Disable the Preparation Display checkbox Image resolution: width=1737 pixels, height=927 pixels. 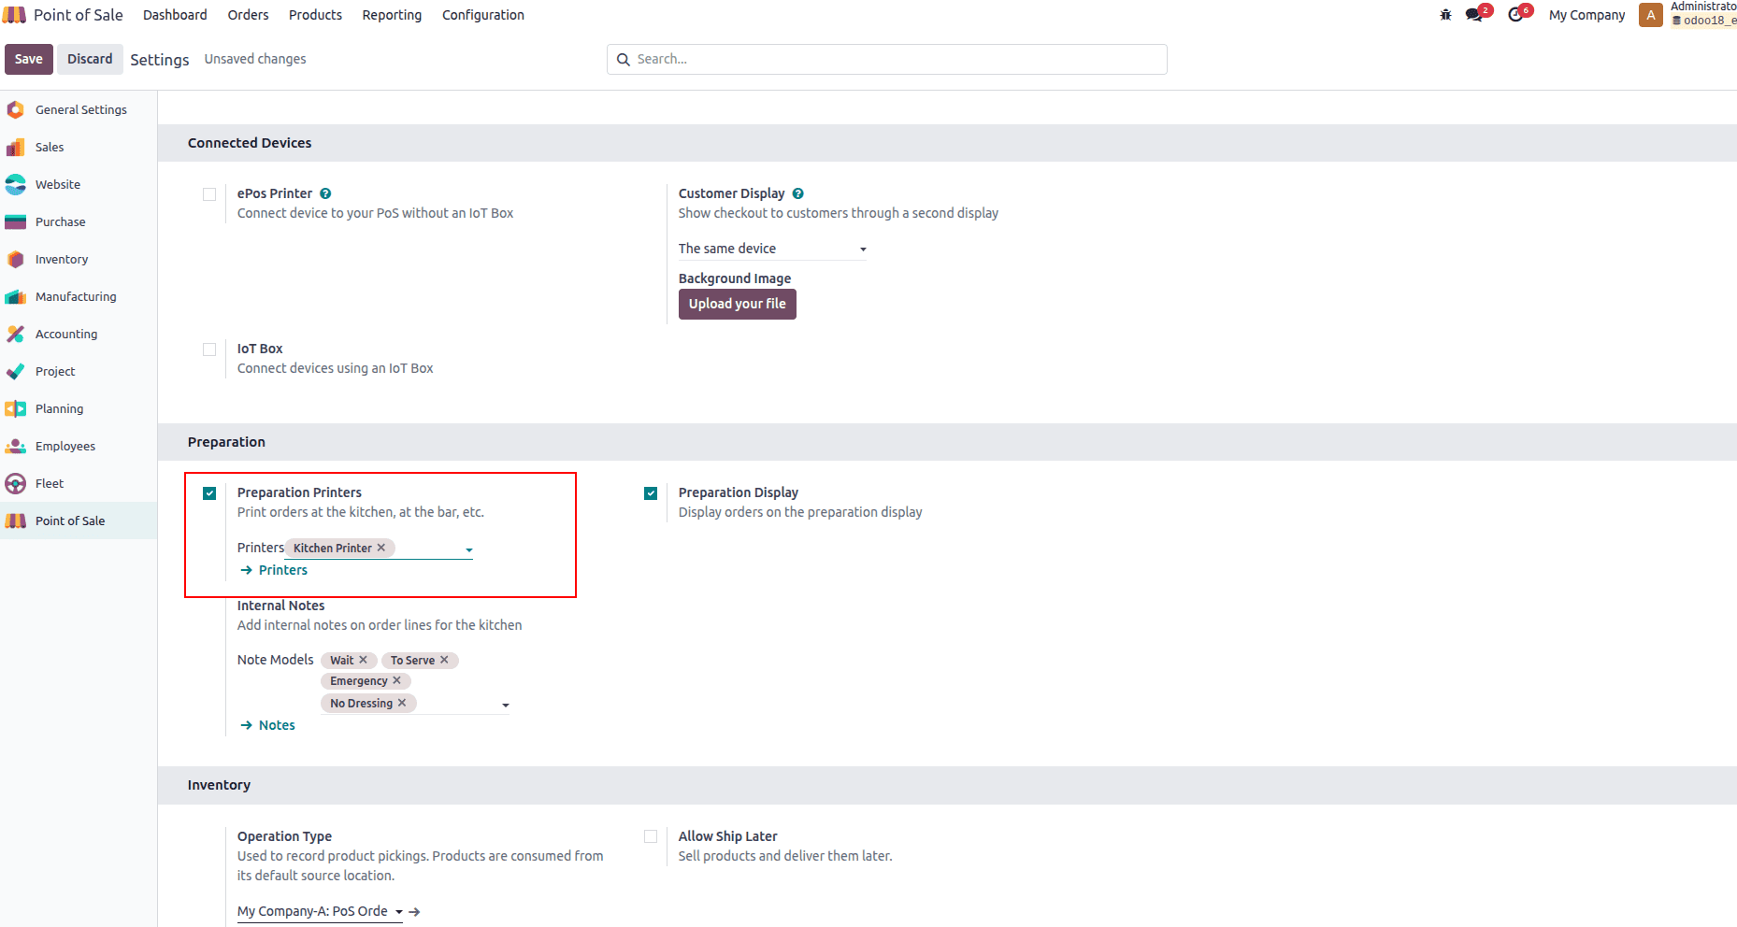coord(651,493)
